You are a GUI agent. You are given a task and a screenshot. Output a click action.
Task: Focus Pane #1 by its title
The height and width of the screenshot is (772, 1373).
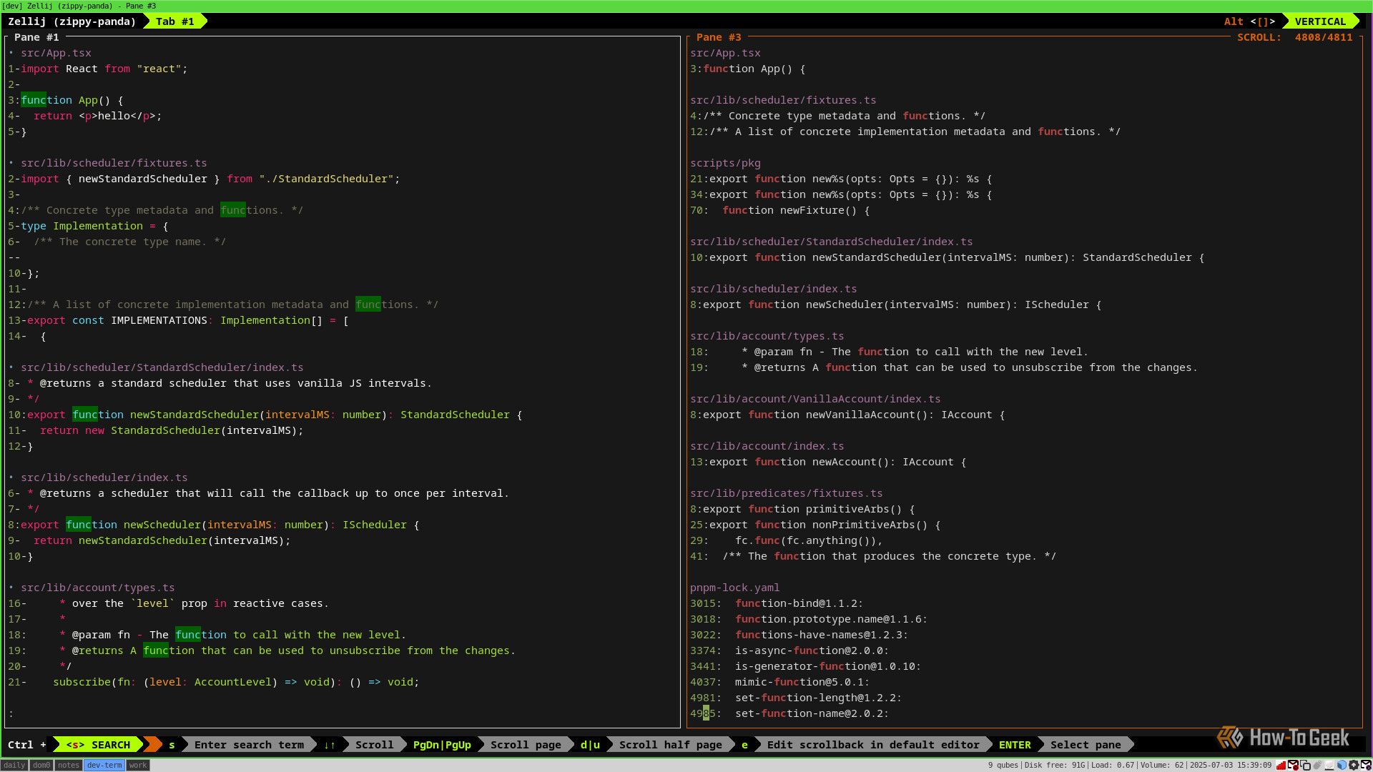pos(36,37)
